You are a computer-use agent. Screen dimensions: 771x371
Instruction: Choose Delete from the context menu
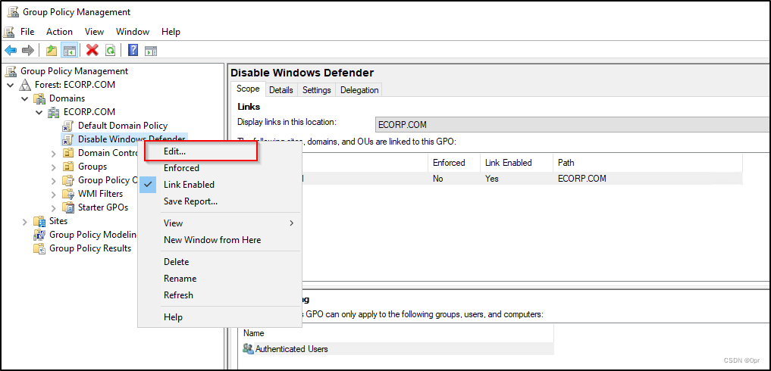point(219,262)
